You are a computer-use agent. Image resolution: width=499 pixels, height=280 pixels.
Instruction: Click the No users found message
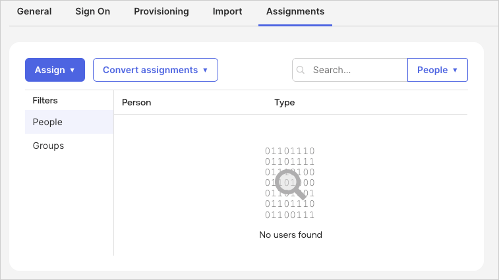tap(290, 235)
